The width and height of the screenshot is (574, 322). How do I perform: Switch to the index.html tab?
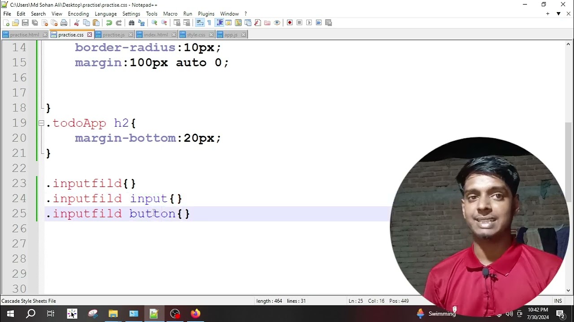(156, 35)
